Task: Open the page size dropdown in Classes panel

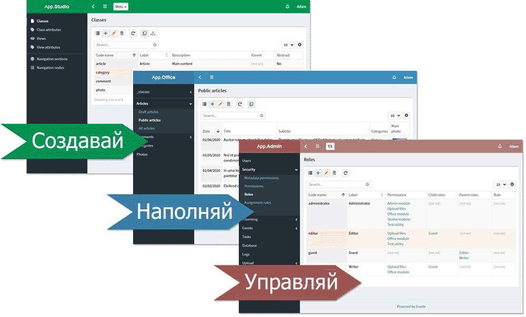Action: click(x=288, y=45)
